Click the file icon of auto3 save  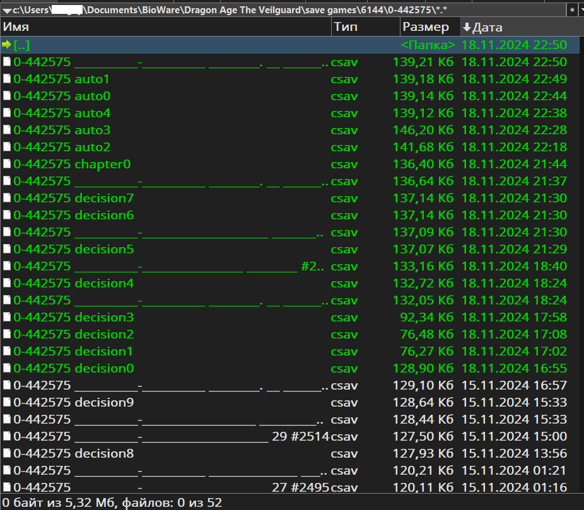(7, 130)
